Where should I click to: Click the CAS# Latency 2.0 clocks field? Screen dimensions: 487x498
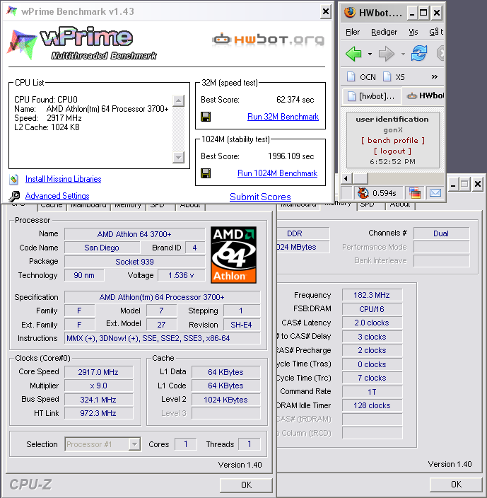click(x=372, y=323)
